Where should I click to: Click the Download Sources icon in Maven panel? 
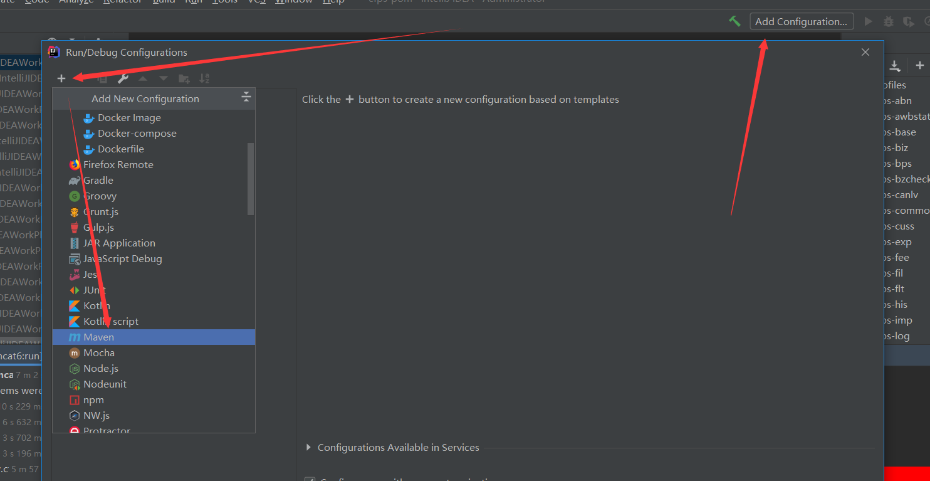895,65
